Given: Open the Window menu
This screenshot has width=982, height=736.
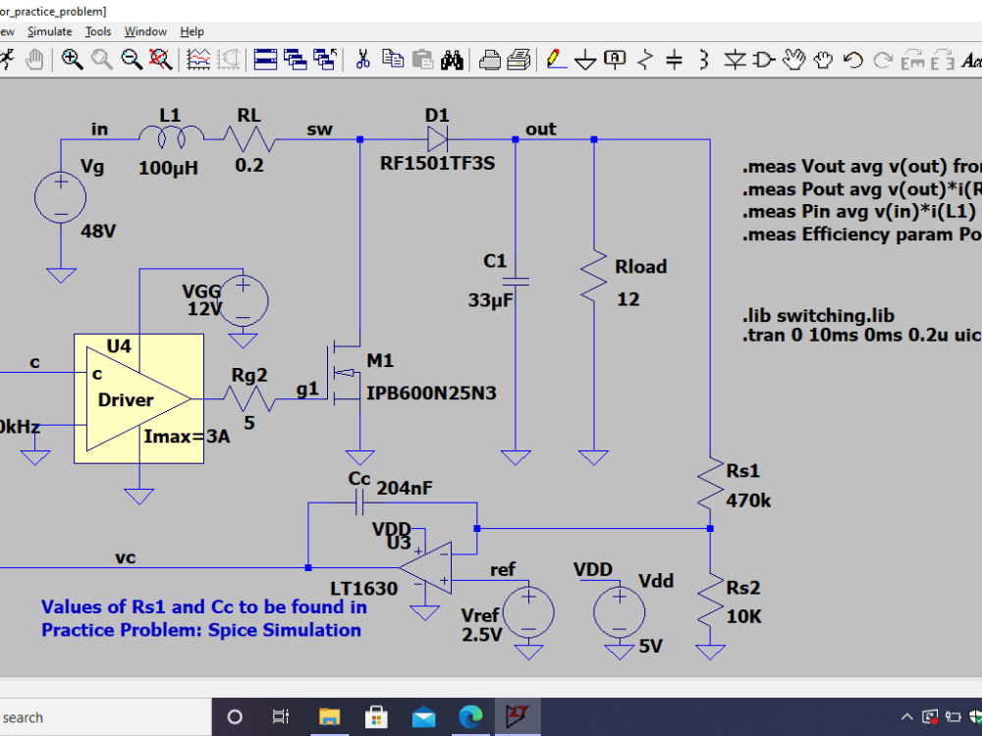Looking at the screenshot, I should 145,30.
